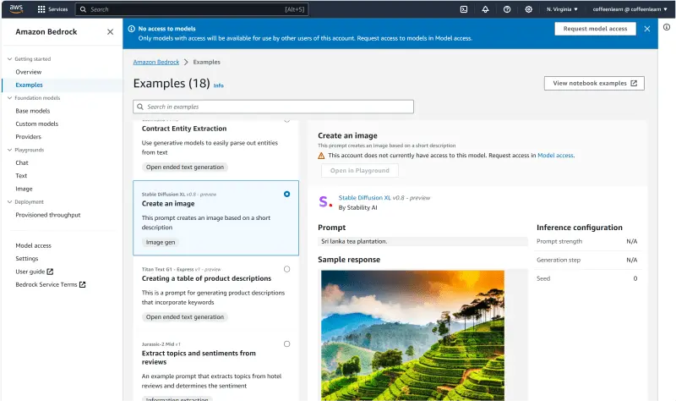The height and width of the screenshot is (401, 676).
Task: Click View notebook examples button
Action: coord(594,83)
